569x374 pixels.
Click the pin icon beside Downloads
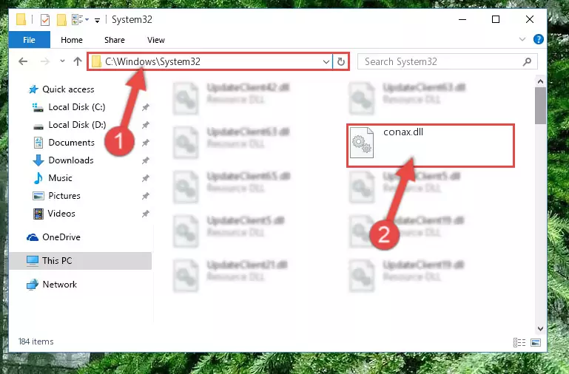[x=145, y=160]
